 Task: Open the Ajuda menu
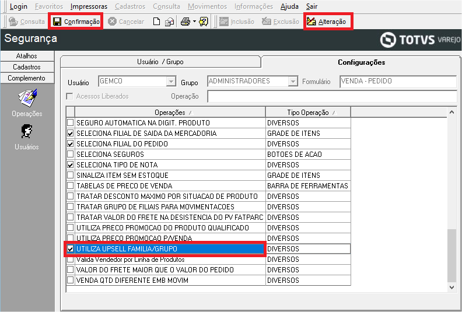(289, 6)
